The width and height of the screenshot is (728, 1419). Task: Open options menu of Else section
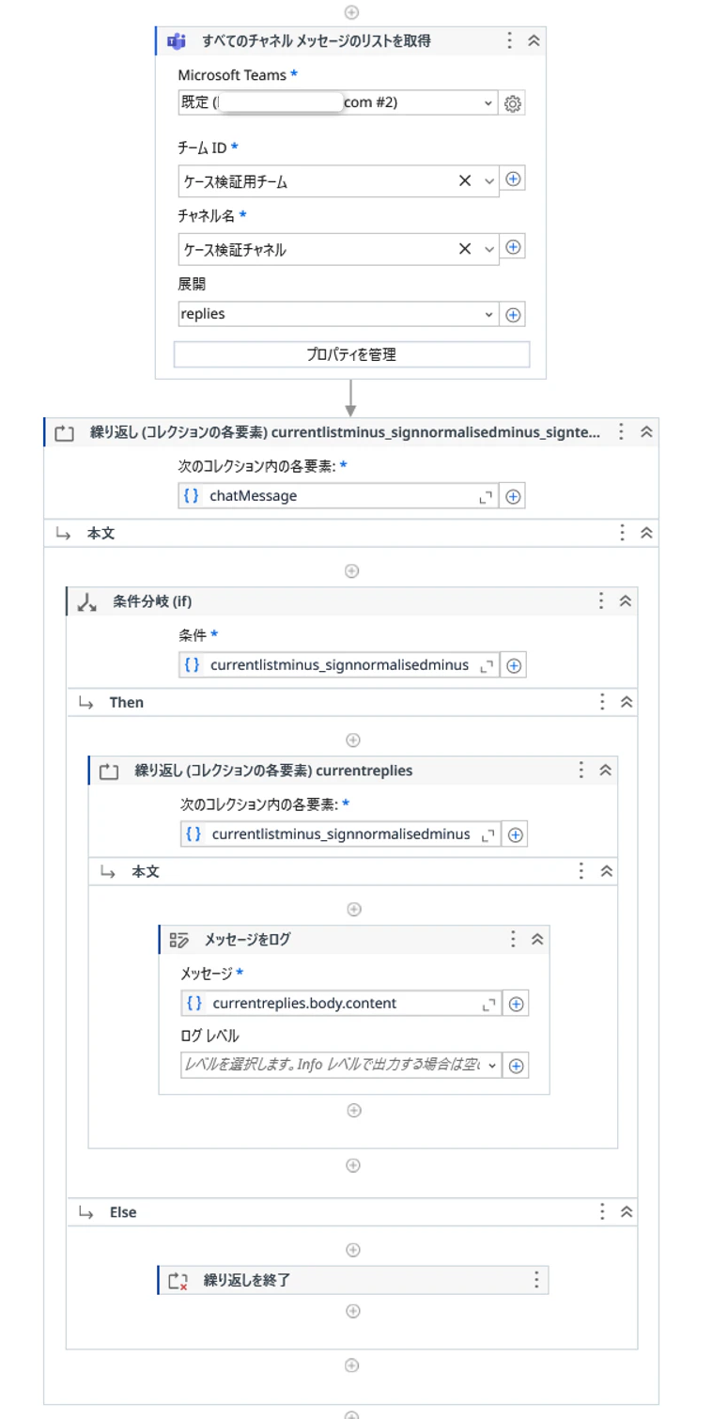pyautogui.click(x=601, y=1212)
